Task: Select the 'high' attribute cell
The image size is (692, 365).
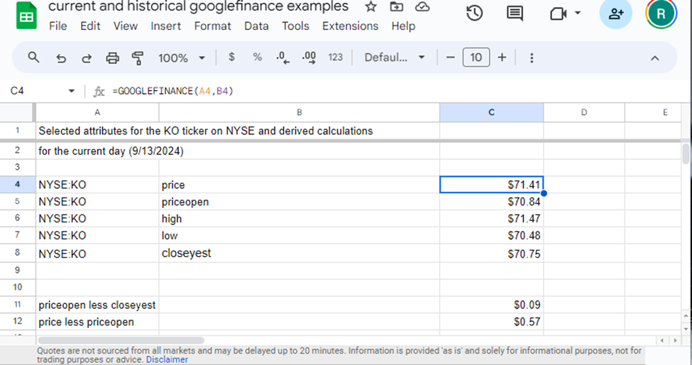Action: (300, 219)
